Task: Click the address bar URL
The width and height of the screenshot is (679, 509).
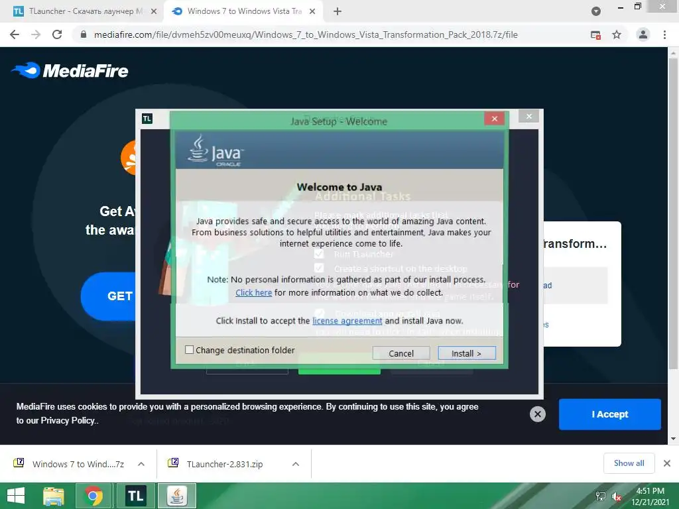Action: 306,34
